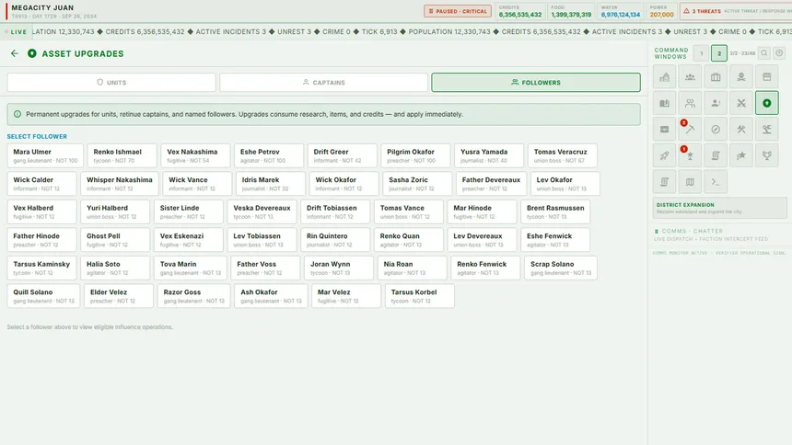Viewport: 792px width, 445px height.
Task: Select the Halia Soto follower card
Action: [x=115, y=268]
